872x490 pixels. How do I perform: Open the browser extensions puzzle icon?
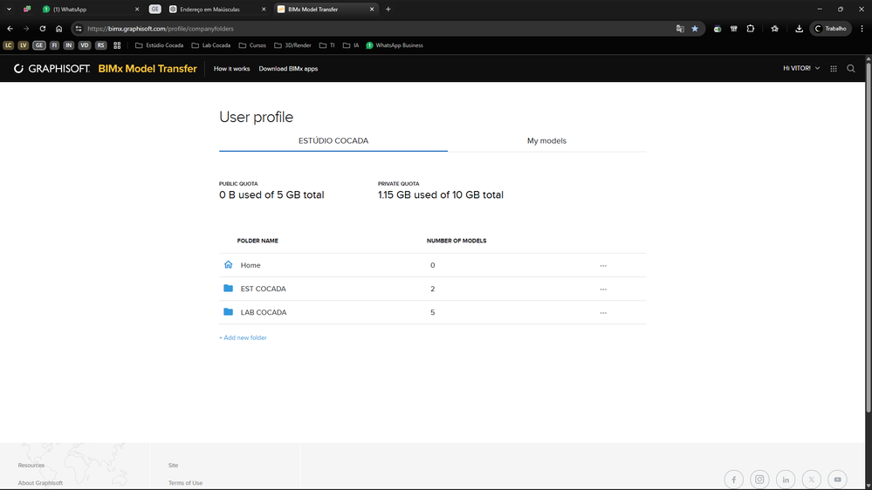click(x=750, y=28)
